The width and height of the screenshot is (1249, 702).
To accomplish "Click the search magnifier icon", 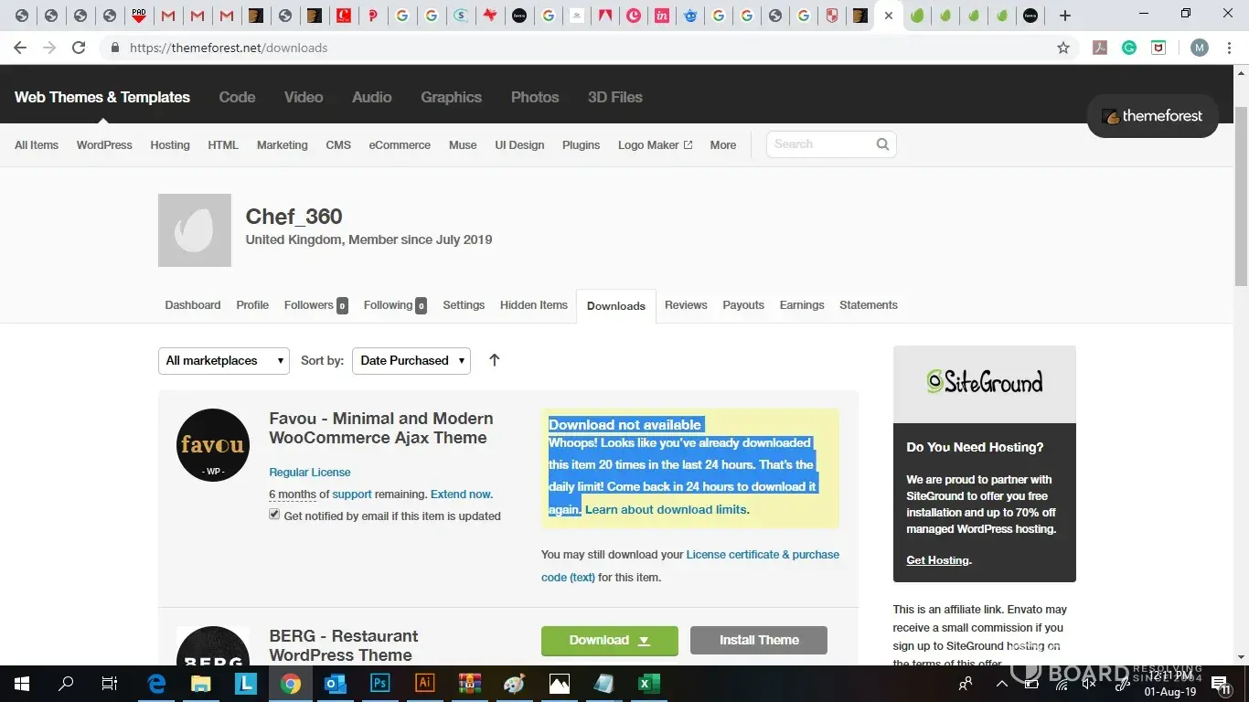I will pyautogui.click(x=882, y=144).
